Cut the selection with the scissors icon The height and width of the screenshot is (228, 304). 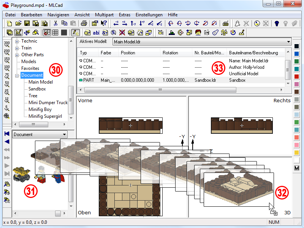pos(55,24)
